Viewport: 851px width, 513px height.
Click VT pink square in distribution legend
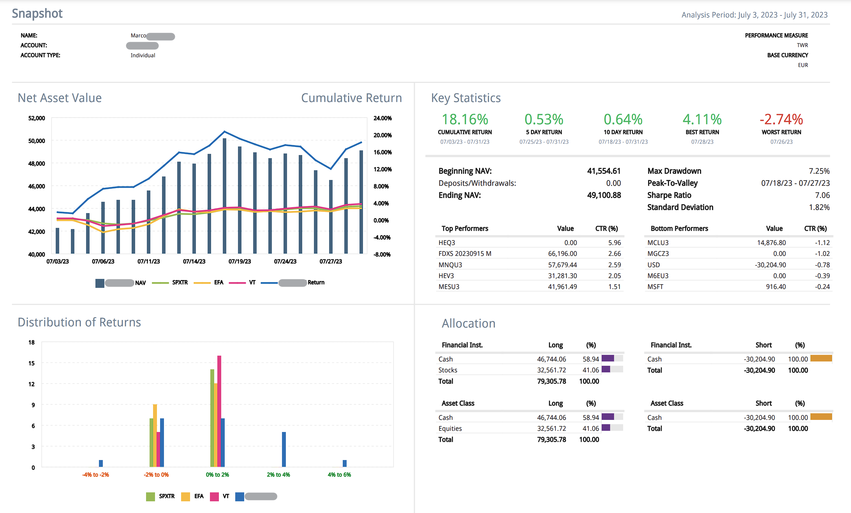coord(214,496)
